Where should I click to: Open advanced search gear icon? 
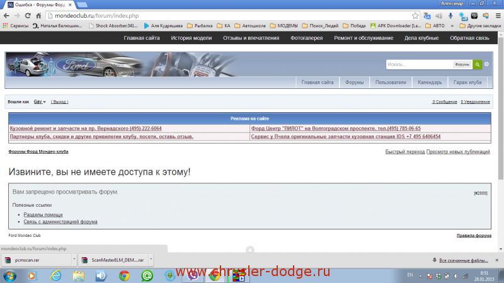[x=486, y=64]
